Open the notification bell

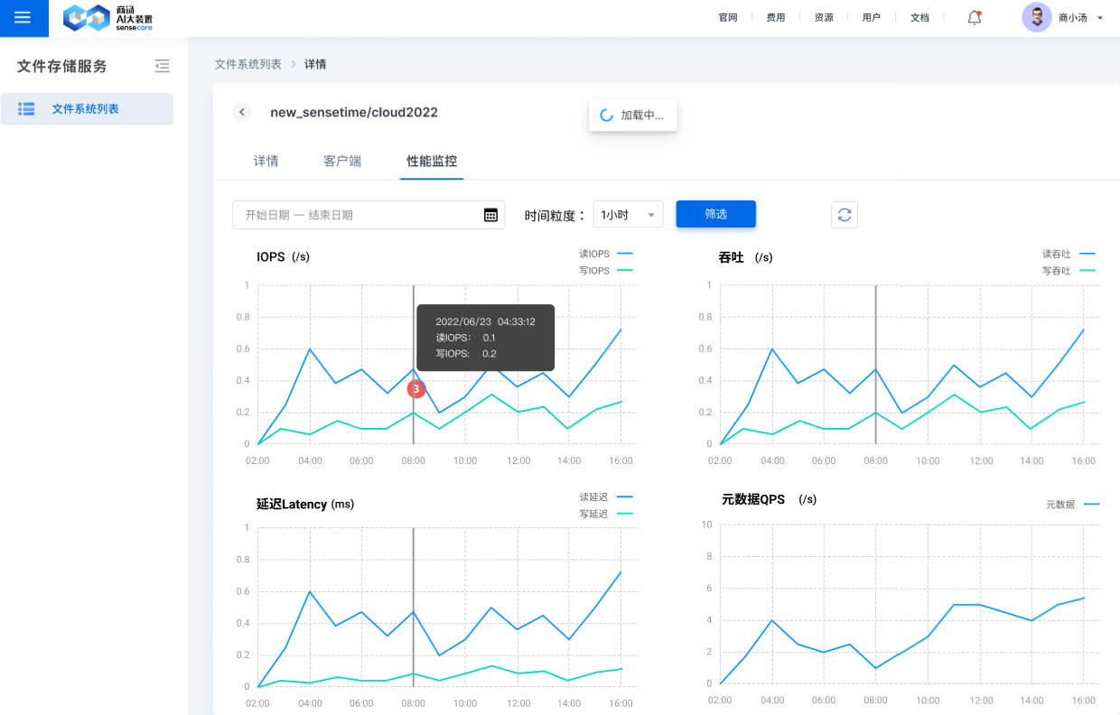pyautogui.click(x=974, y=17)
